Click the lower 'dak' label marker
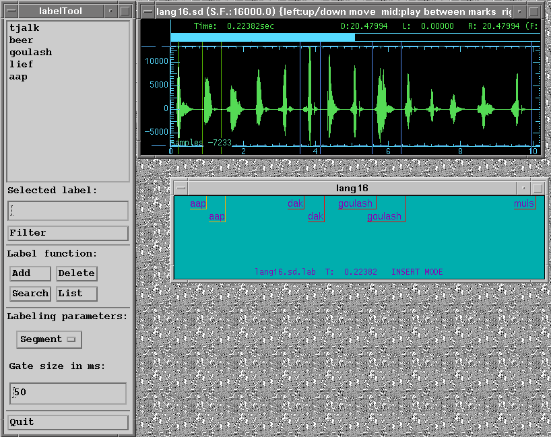The height and width of the screenshot is (437, 551). (x=315, y=216)
